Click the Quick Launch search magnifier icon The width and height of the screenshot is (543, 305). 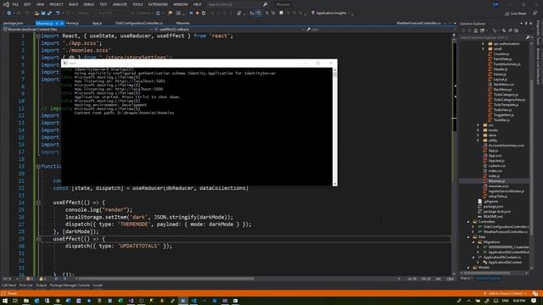click(265, 4)
